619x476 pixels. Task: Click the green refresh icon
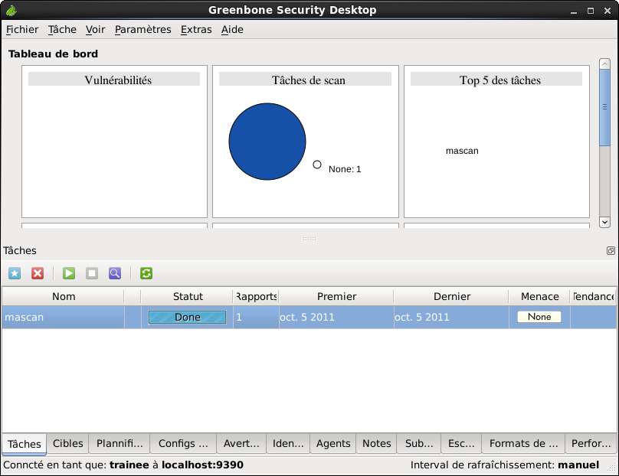[146, 273]
